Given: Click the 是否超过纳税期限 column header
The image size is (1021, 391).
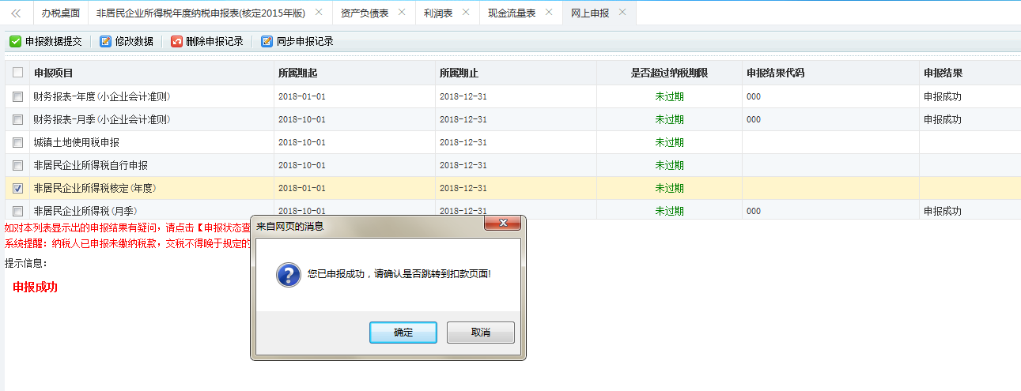Looking at the screenshot, I should (669, 73).
